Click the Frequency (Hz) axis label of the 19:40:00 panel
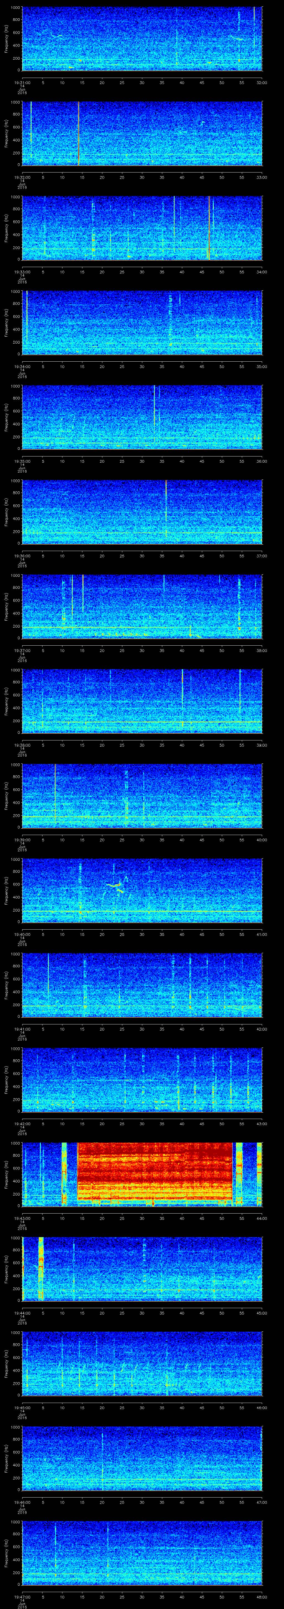The width and height of the screenshot is (284, 1609). click(6, 890)
